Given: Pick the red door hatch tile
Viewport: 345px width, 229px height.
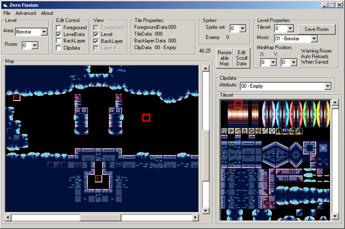Looking at the screenshot, I should click(x=296, y=114).
